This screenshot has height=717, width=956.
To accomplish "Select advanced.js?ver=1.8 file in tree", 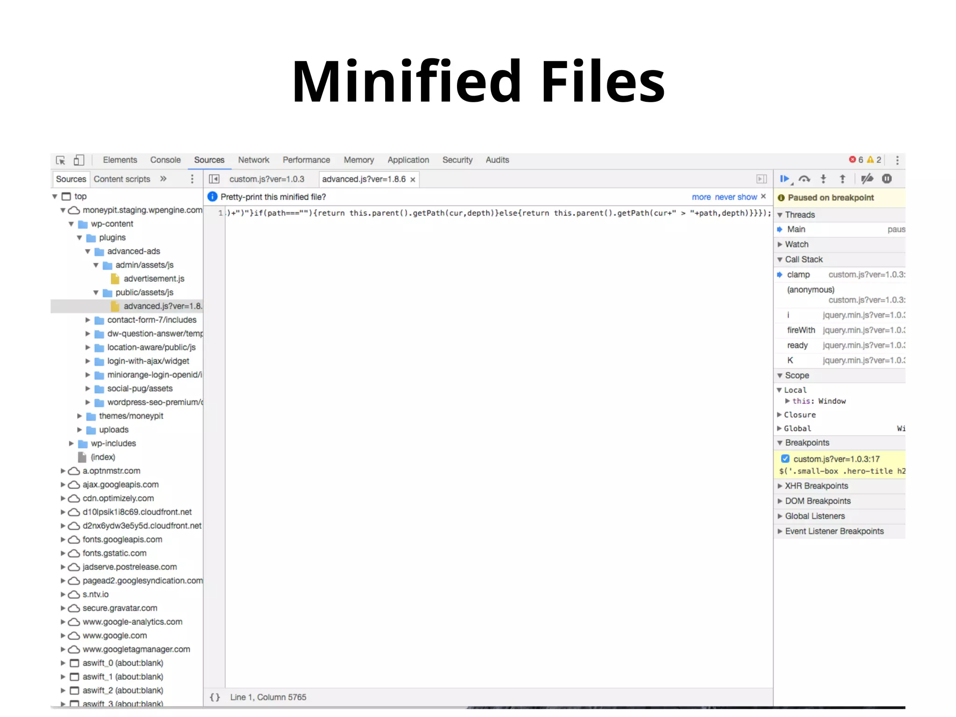I will 162,306.
